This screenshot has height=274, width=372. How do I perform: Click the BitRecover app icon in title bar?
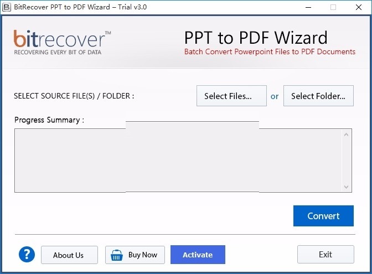(7, 7)
